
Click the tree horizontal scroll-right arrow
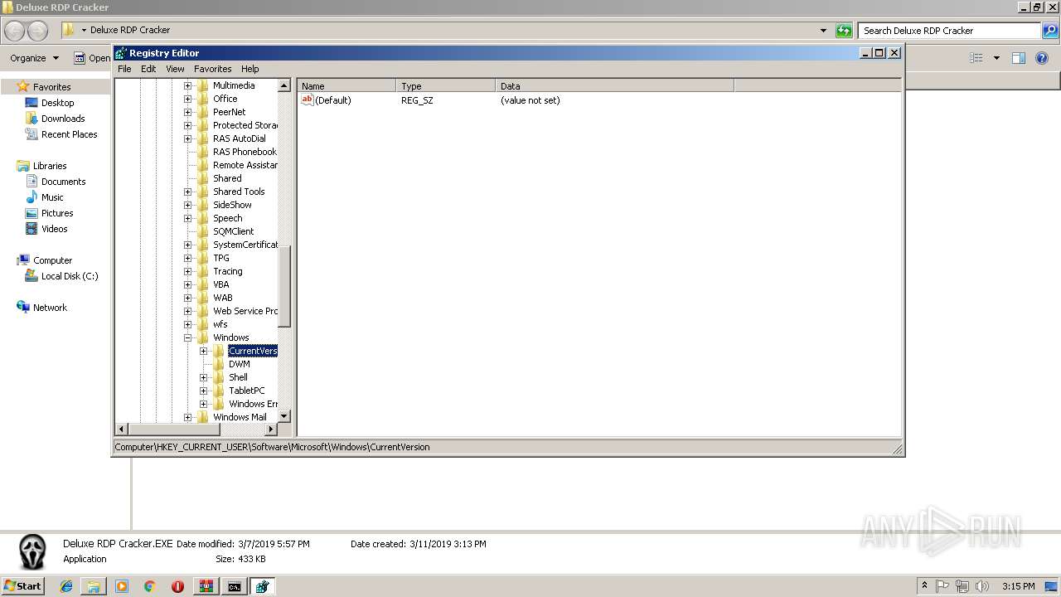click(271, 429)
